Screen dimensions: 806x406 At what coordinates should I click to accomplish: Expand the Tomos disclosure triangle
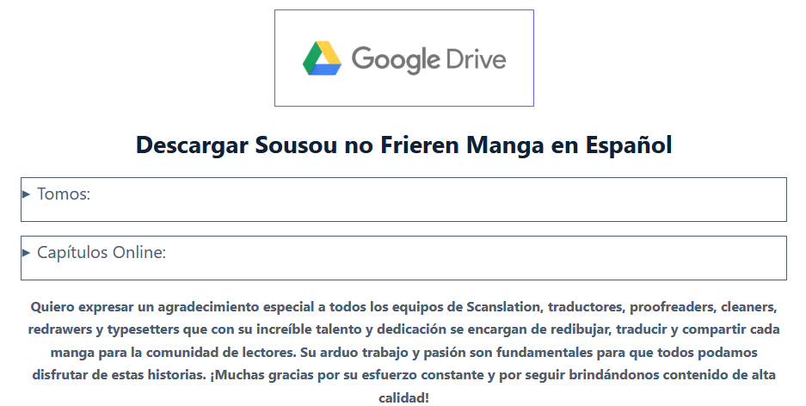(26, 194)
